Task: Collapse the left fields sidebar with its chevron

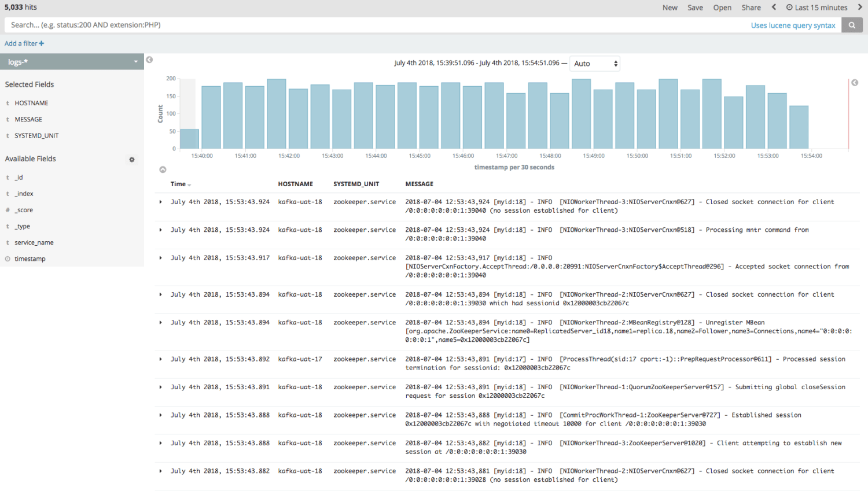Action: tap(149, 60)
